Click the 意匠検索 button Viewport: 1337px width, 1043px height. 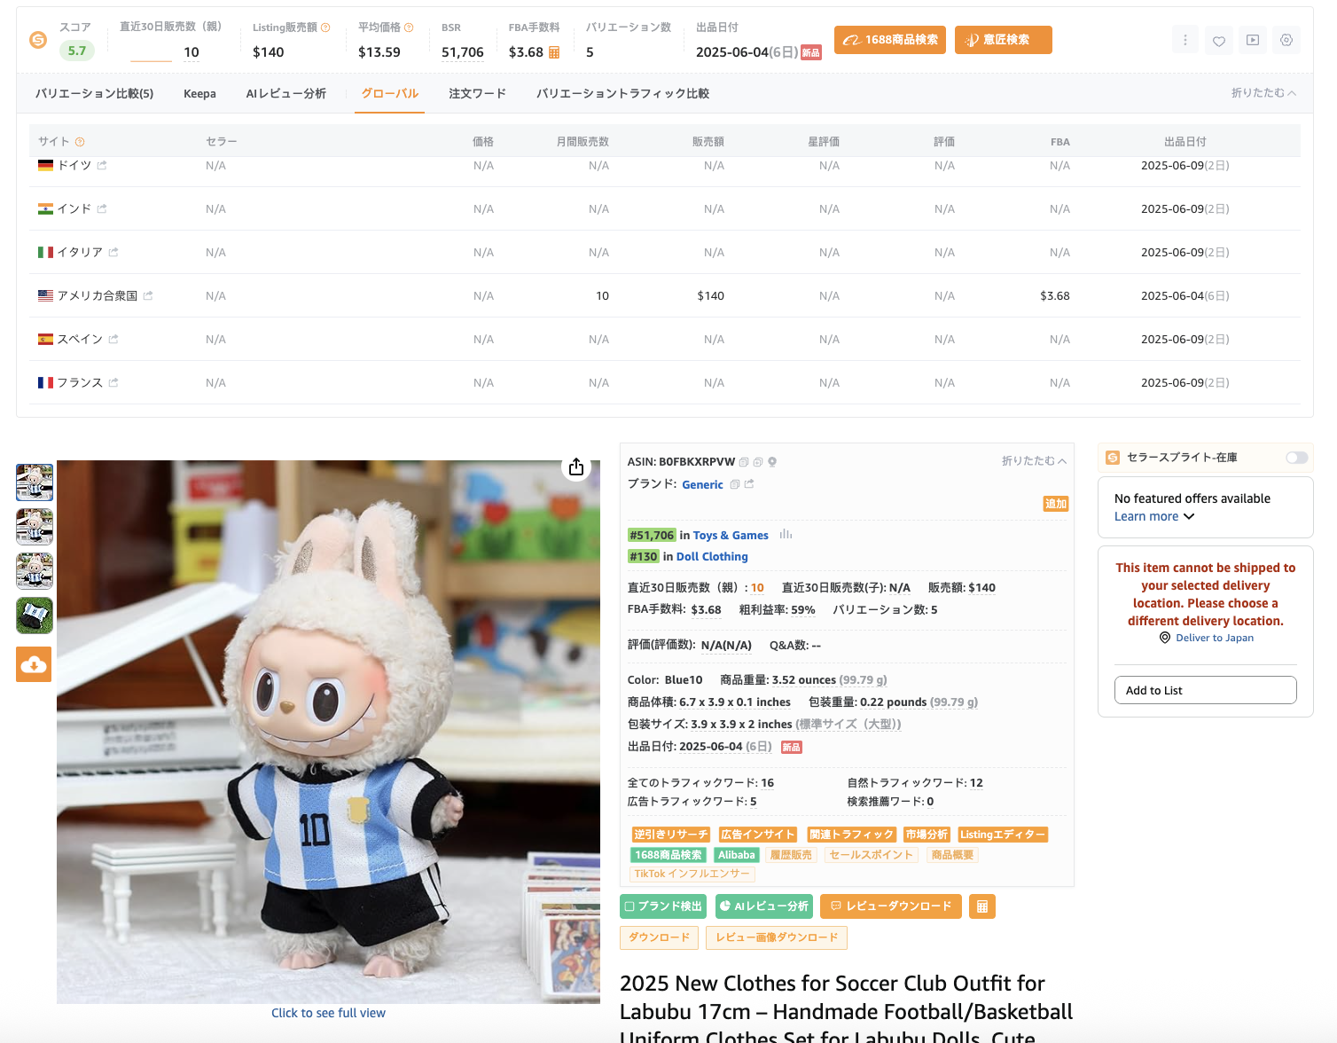(x=1004, y=40)
